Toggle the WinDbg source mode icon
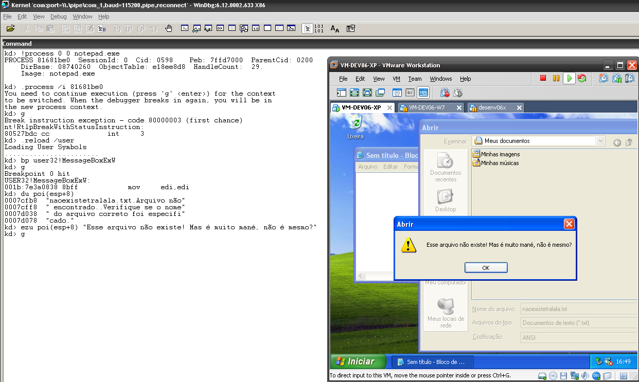Viewport: 639px width, 382px height. tap(307, 29)
